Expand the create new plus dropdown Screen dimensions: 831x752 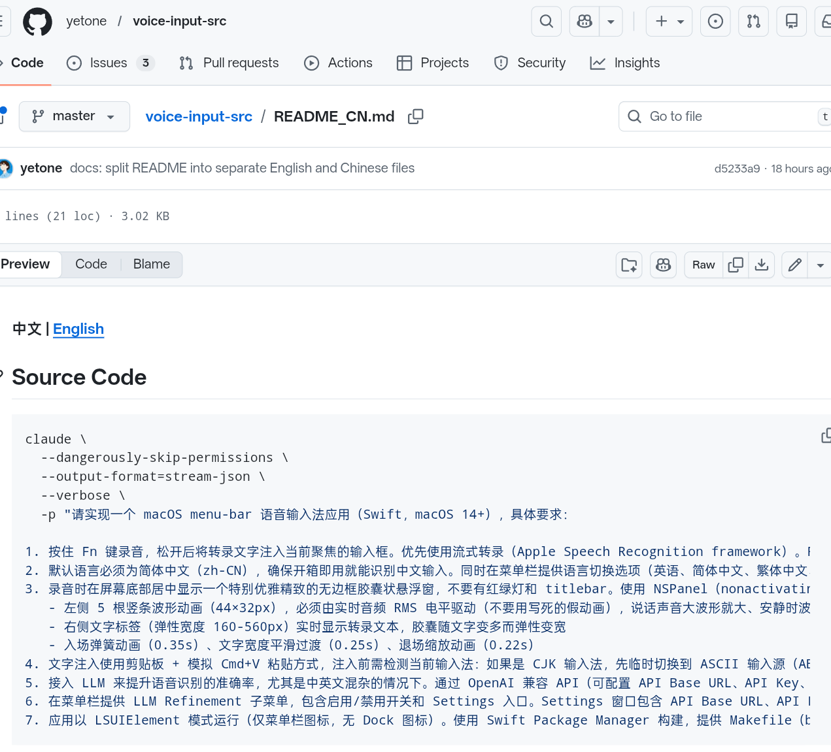[x=669, y=22]
